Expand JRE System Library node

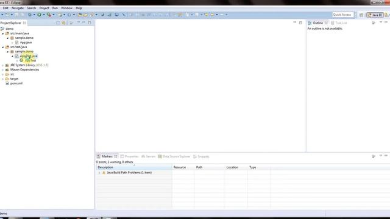[3, 65]
